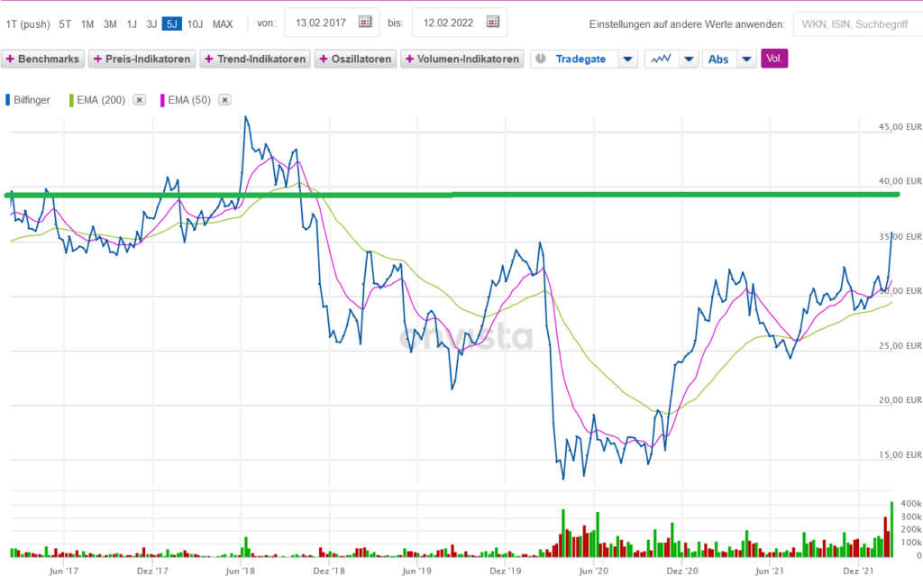Click the plus icon on Benchmarks
Image resolution: width=923 pixels, height=576 pixels.
tap(10, 59)
